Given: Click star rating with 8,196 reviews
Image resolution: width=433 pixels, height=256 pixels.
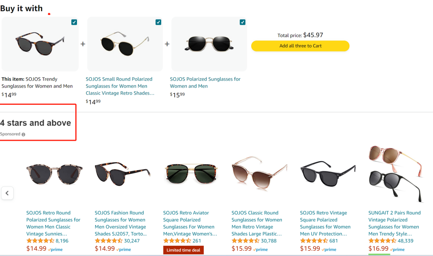Looking at the screenshot, I should tap(40, 241).
